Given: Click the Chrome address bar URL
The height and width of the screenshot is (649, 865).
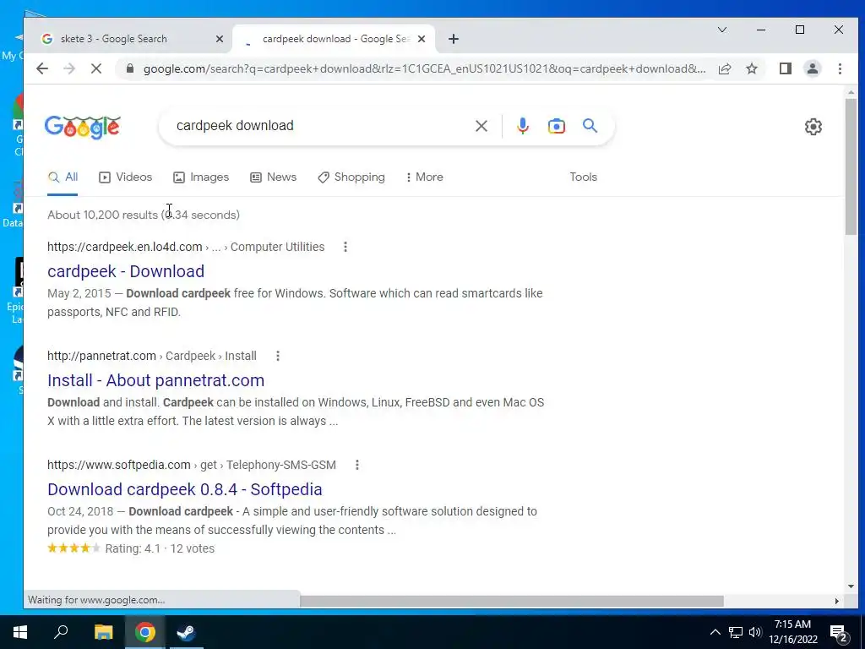Looking at the screenshot, I should (x=424, y=68).
